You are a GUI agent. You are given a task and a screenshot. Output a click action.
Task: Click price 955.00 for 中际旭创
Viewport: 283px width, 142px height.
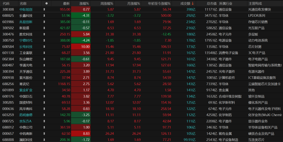pyautogui.click(x=65, y=10)
